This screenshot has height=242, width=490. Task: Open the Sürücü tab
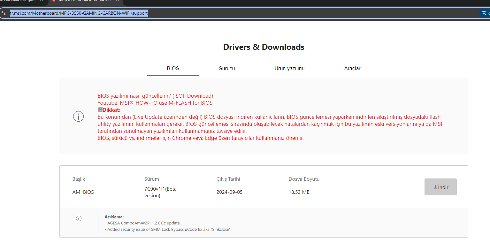click(227, 69)
